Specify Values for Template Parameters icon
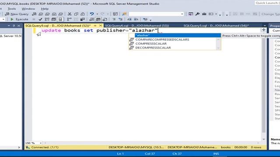This screenshot has width=280, height=157. [145, 19]
